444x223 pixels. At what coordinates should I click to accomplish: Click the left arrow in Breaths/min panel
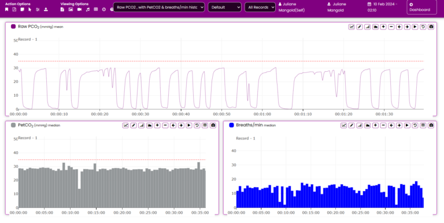pyautogui.click(x=391, y=125)
